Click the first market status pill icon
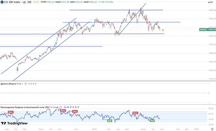This screenshot has width=216, height=131. point(35,2)
